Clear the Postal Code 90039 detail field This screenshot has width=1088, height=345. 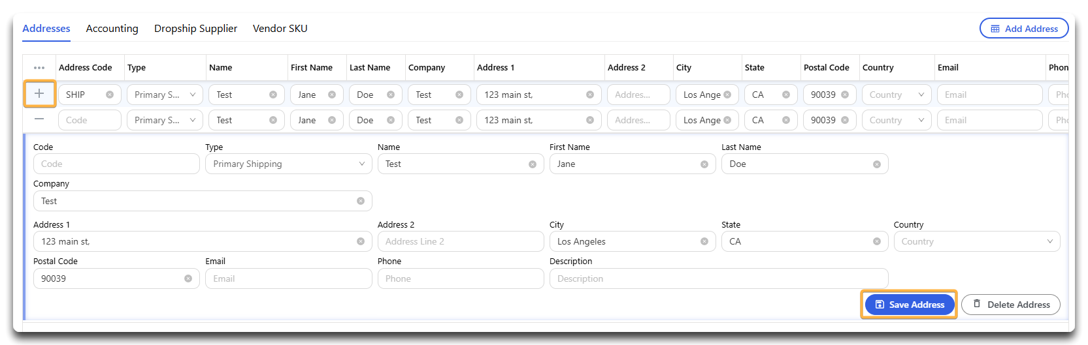coord(188,278)
